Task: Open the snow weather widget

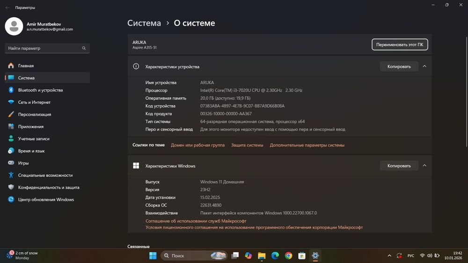Action: [22, 255]
